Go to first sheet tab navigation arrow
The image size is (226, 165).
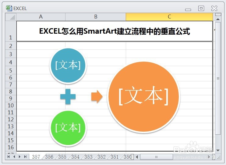8,157
